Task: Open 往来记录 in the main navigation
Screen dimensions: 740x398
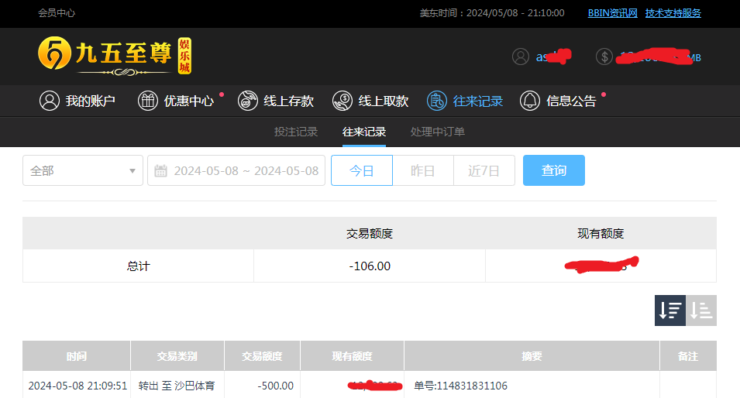Action: pos(465,101)
